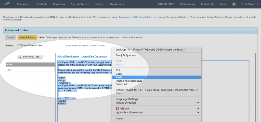Open the Contact Us page
261x122 pixels.
coord(208,4)
